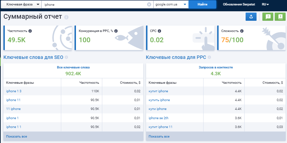Click the export/upload report icon button

click(251, 17)
